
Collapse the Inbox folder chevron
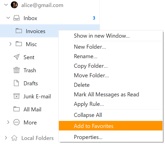[8, 18]
